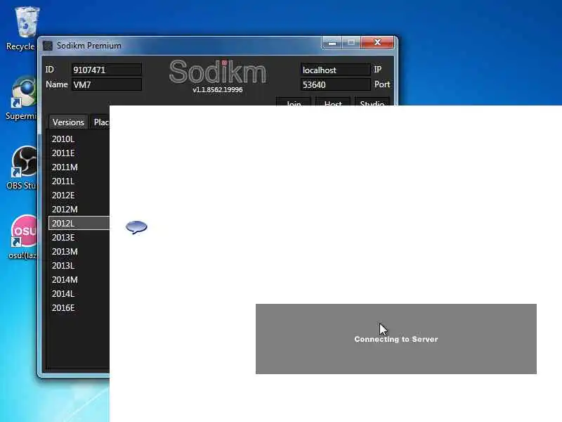This screenshot has height=422, width=562.
Task: Click the Port field showing 53640
Action: (335, 84)
